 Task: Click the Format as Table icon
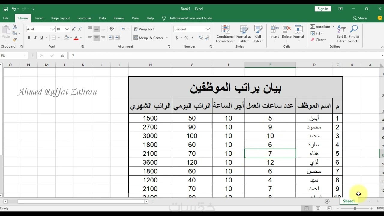[x=244, y=29]
